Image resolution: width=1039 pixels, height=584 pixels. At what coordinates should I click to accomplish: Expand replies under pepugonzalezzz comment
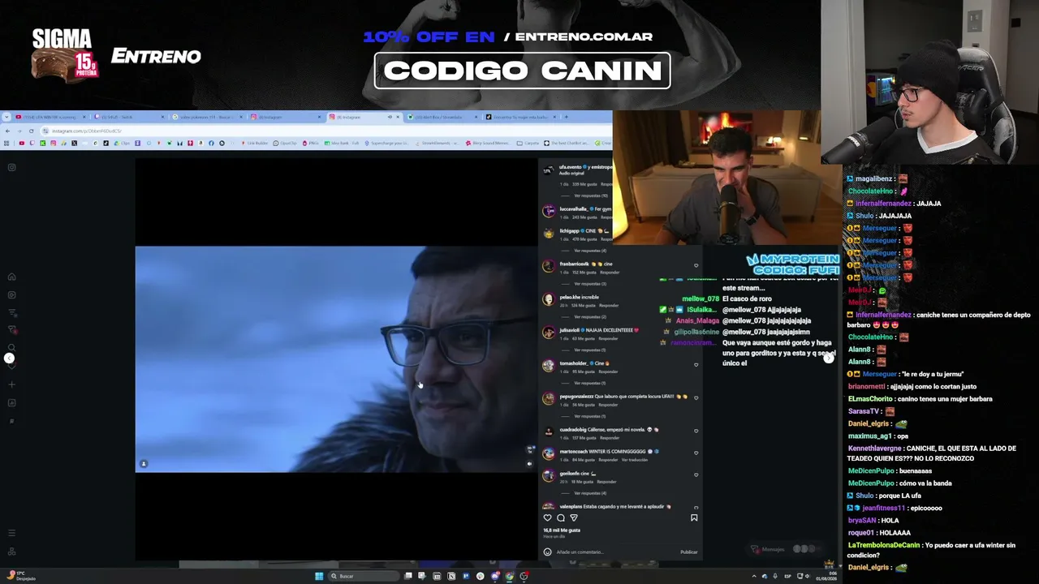pos(590,416)
